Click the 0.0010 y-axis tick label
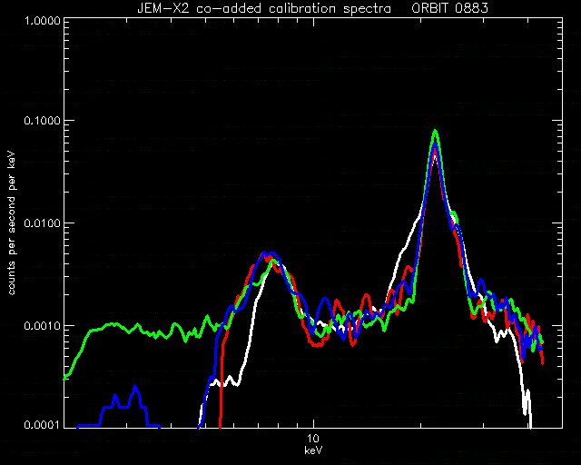Viewport: 581px width, 465px height. click(42, 325)
